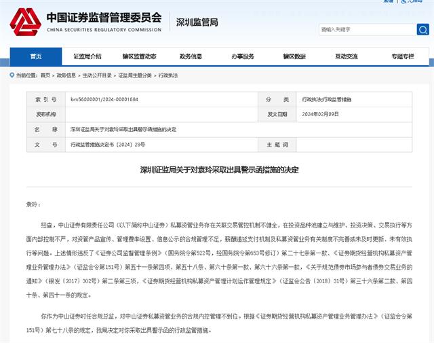This screenshot has width=434, height=343.
Task: Select index number bm56000001/2024-00001684
Action: tap(104, 99)
